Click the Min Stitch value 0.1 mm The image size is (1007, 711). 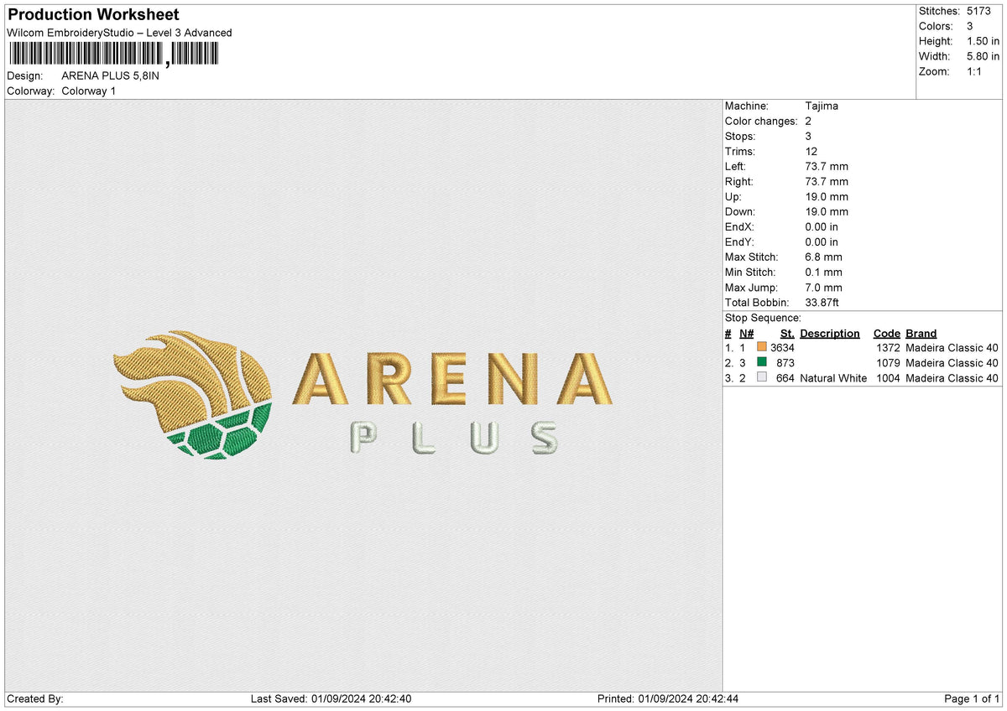tap(823, 272)
